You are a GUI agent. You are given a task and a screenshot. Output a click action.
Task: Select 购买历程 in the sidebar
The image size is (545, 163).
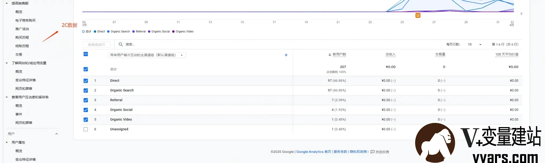tap(22, 37)
